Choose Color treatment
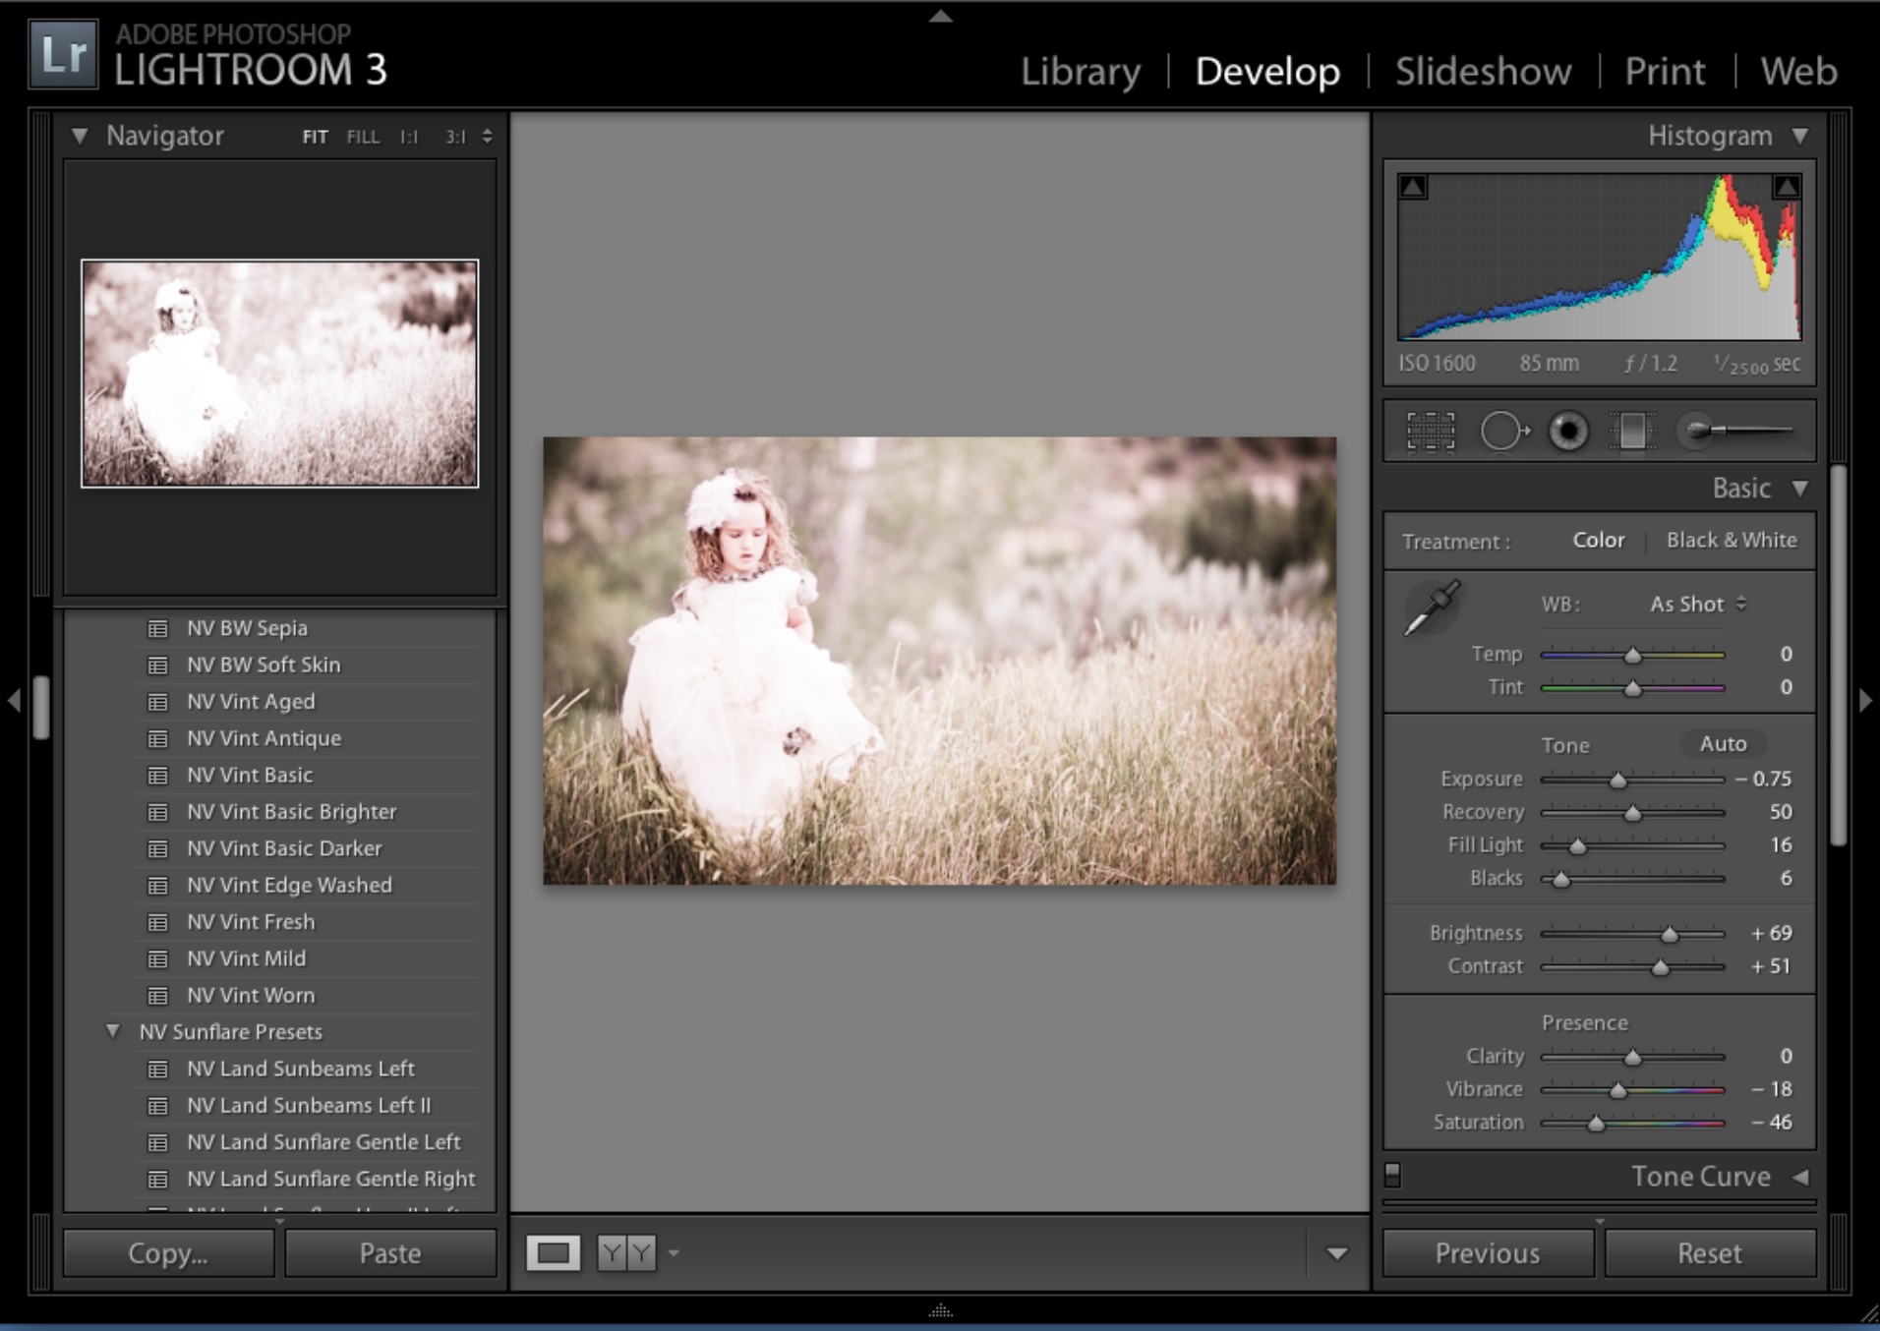This screenshot has width=1880, height=1331. [1598, 541]
